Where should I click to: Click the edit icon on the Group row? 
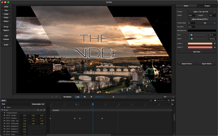[x=44, y=110]
